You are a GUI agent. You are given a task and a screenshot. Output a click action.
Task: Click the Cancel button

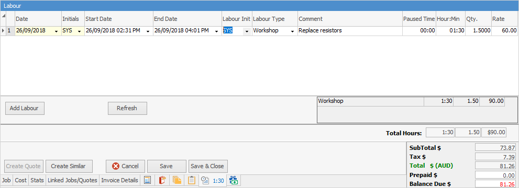tap(126, 166)
